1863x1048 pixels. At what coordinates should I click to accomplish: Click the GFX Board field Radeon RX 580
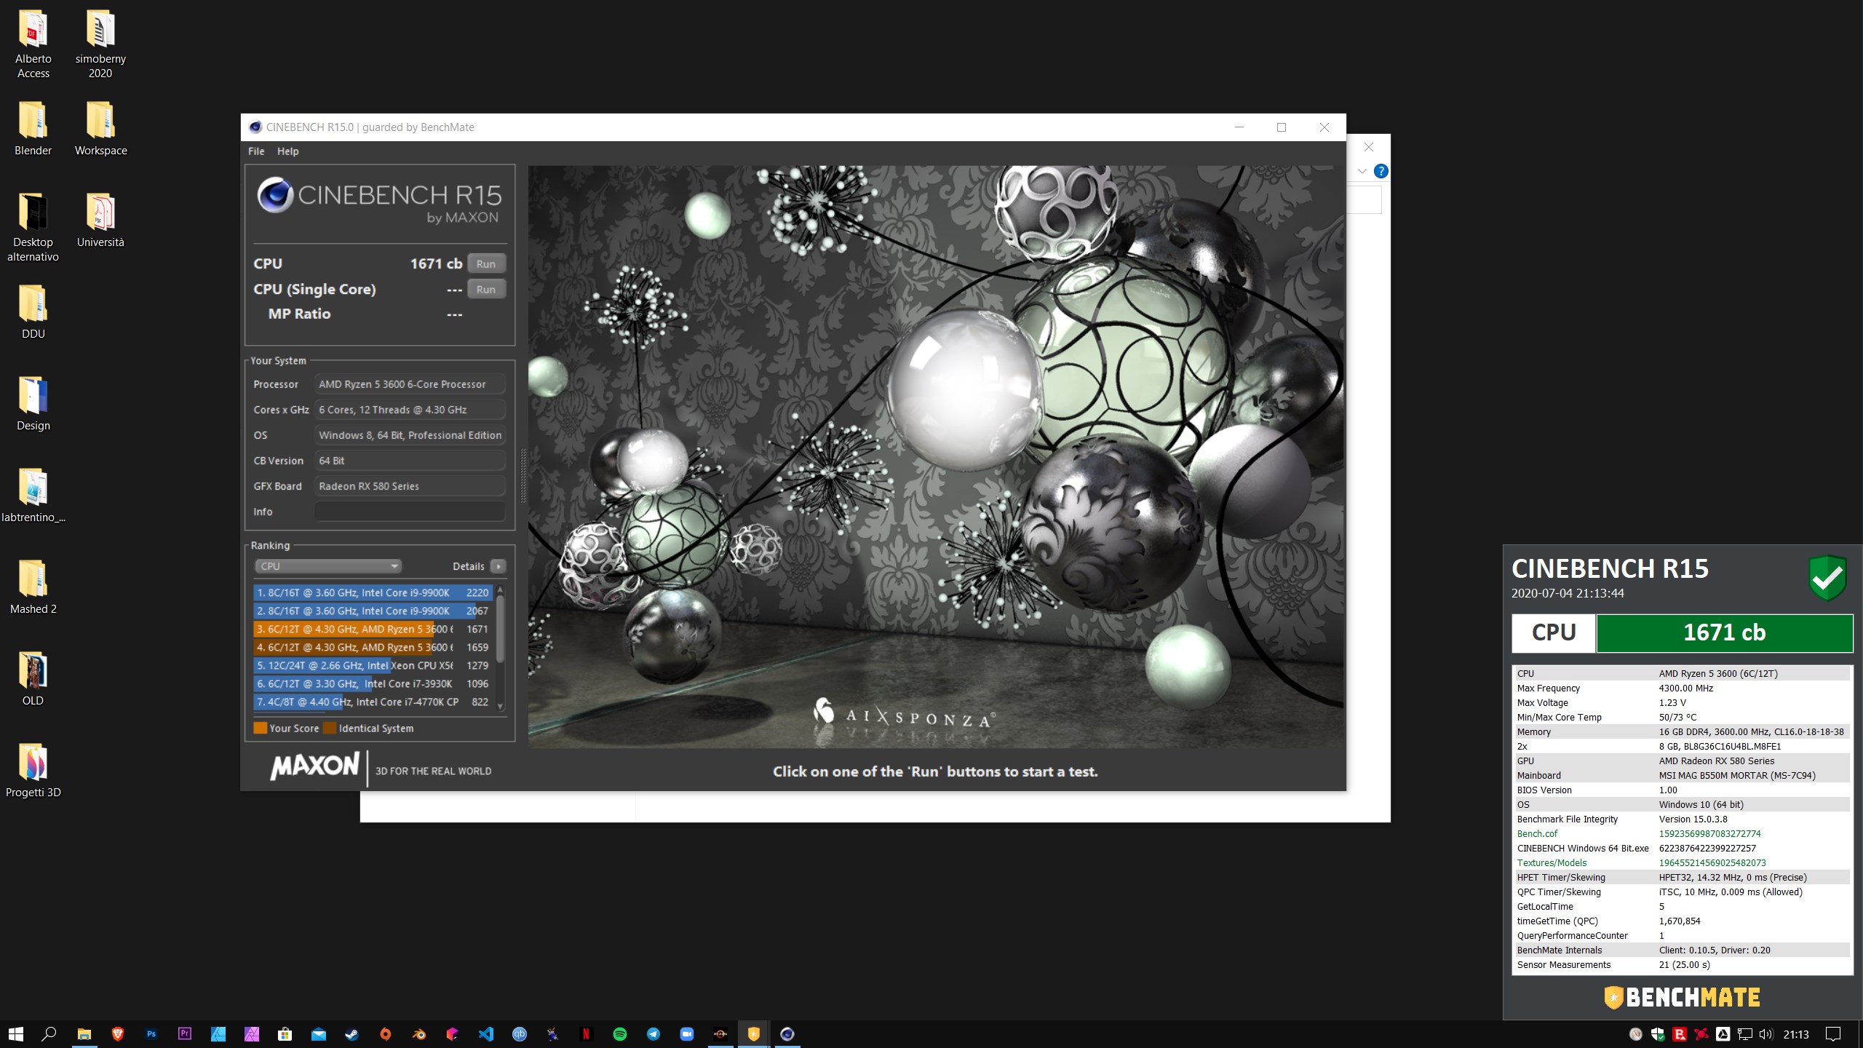pyautogui.click(x=410, y=486)
